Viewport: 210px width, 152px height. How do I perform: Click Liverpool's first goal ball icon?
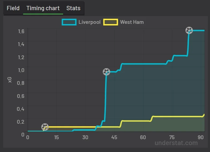point(107,72)
